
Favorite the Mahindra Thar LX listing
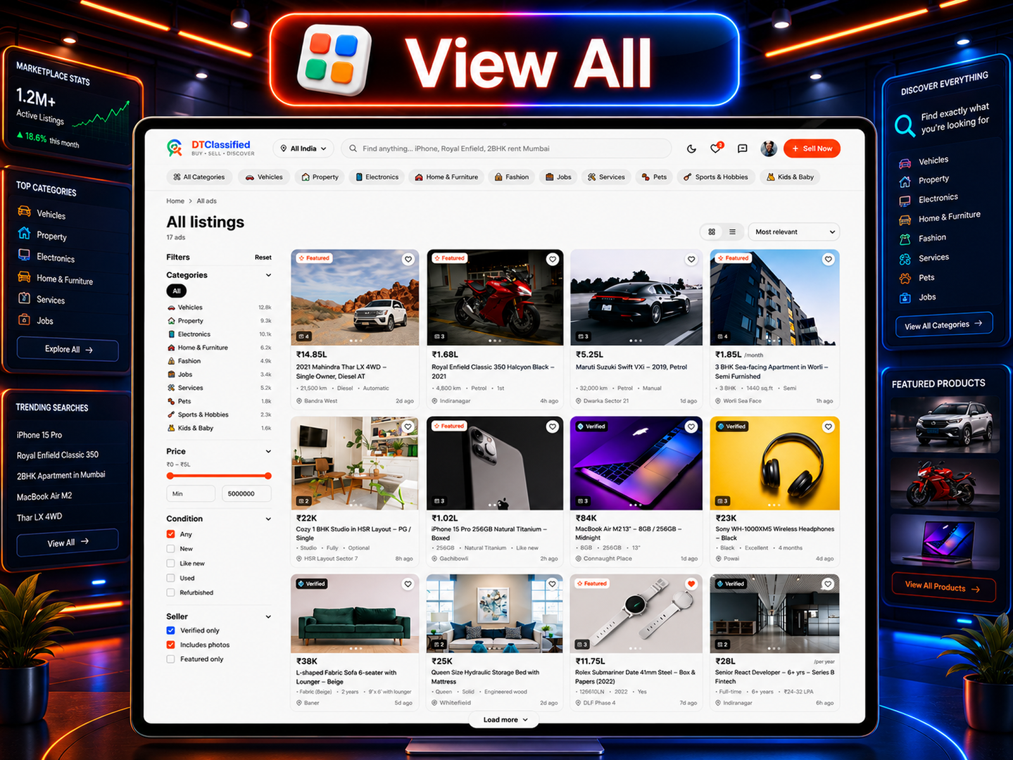408,259
